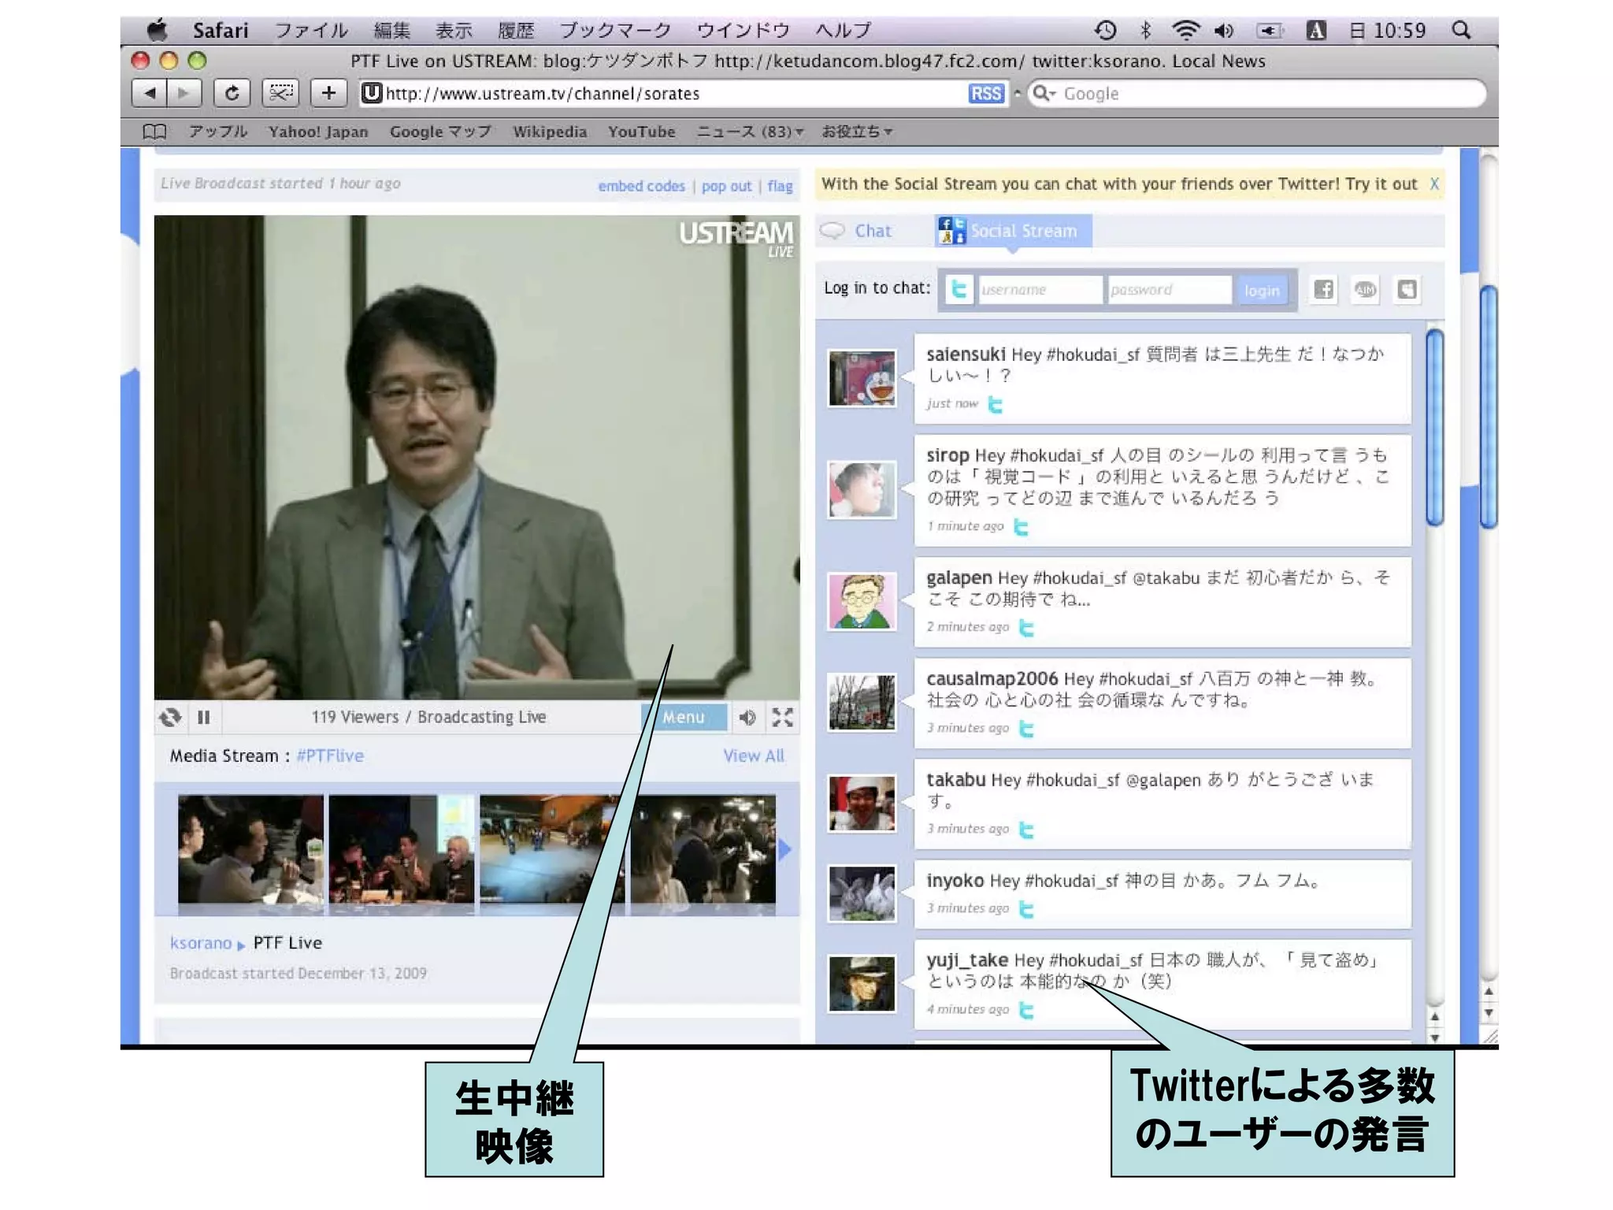Switch to the Chat tab
1613x1210 pixels.
coord(856,231)
